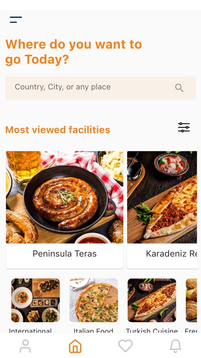Image resolution: width=201 pixels, height=358 pixels.
Task: Open the Peninsula Teras sausage photo
Action: coord(64,197)
